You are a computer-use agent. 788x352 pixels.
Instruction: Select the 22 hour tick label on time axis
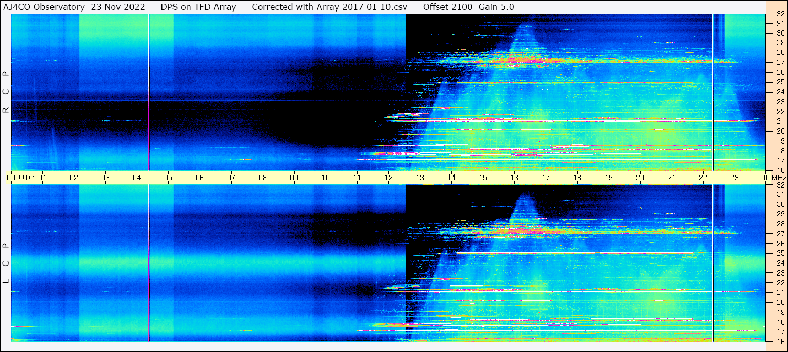pyautogui.click(x=703, y=178)
